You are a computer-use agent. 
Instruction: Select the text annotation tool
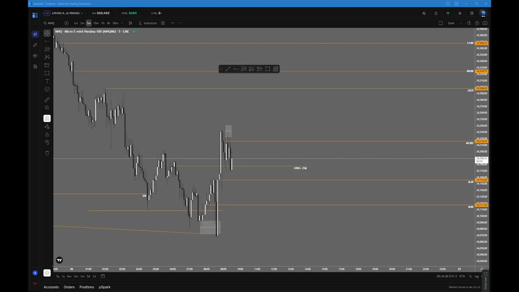click(x=47, y=81)
